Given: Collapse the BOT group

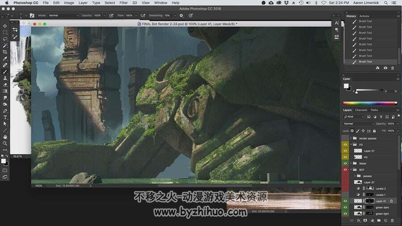Looking at the screenshot, I should (x=351, y=170).
